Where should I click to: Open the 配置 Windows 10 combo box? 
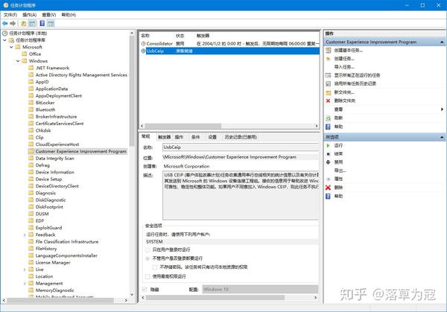coord(260,290)
